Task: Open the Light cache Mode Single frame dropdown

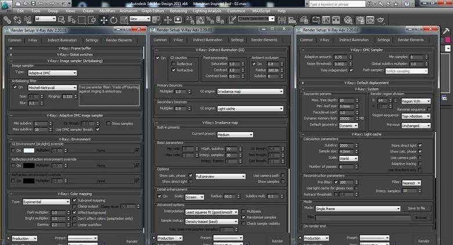Action: click(358, 209)
